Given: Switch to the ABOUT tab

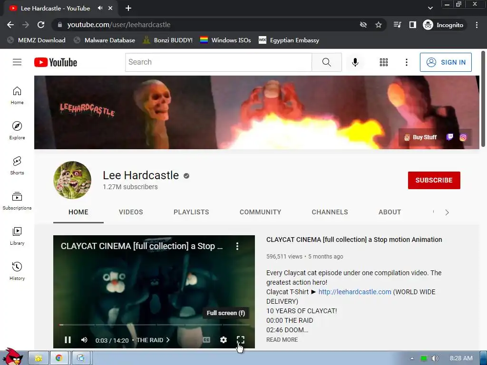Looking at the screenshot, I should [390, 212].
